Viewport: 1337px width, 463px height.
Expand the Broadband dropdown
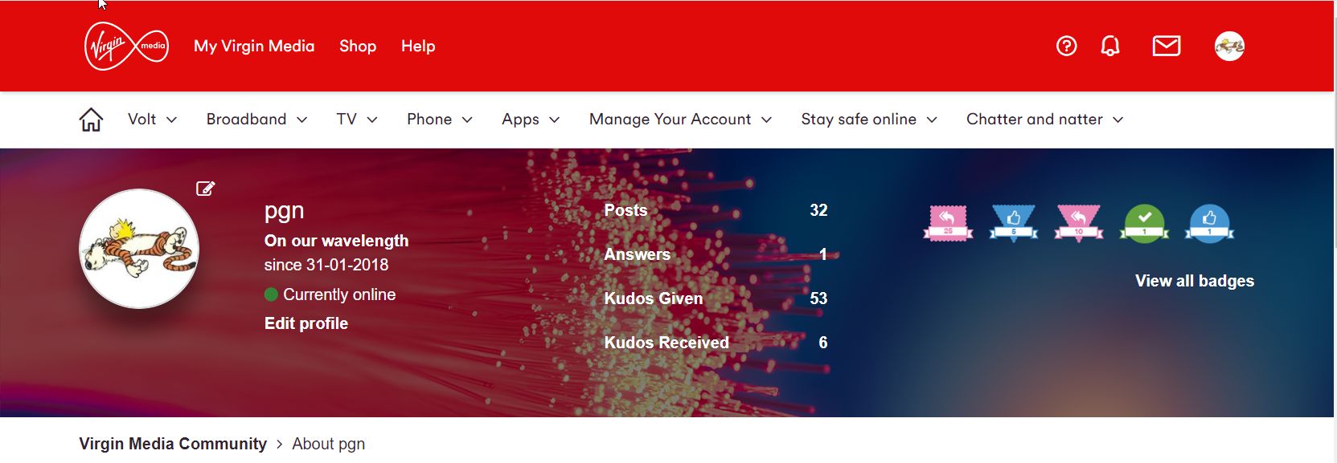[x=256, y=120]
